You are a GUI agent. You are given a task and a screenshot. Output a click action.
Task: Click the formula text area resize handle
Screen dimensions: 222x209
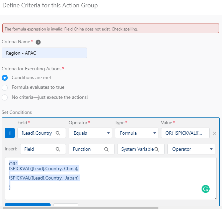coord(214,198)
